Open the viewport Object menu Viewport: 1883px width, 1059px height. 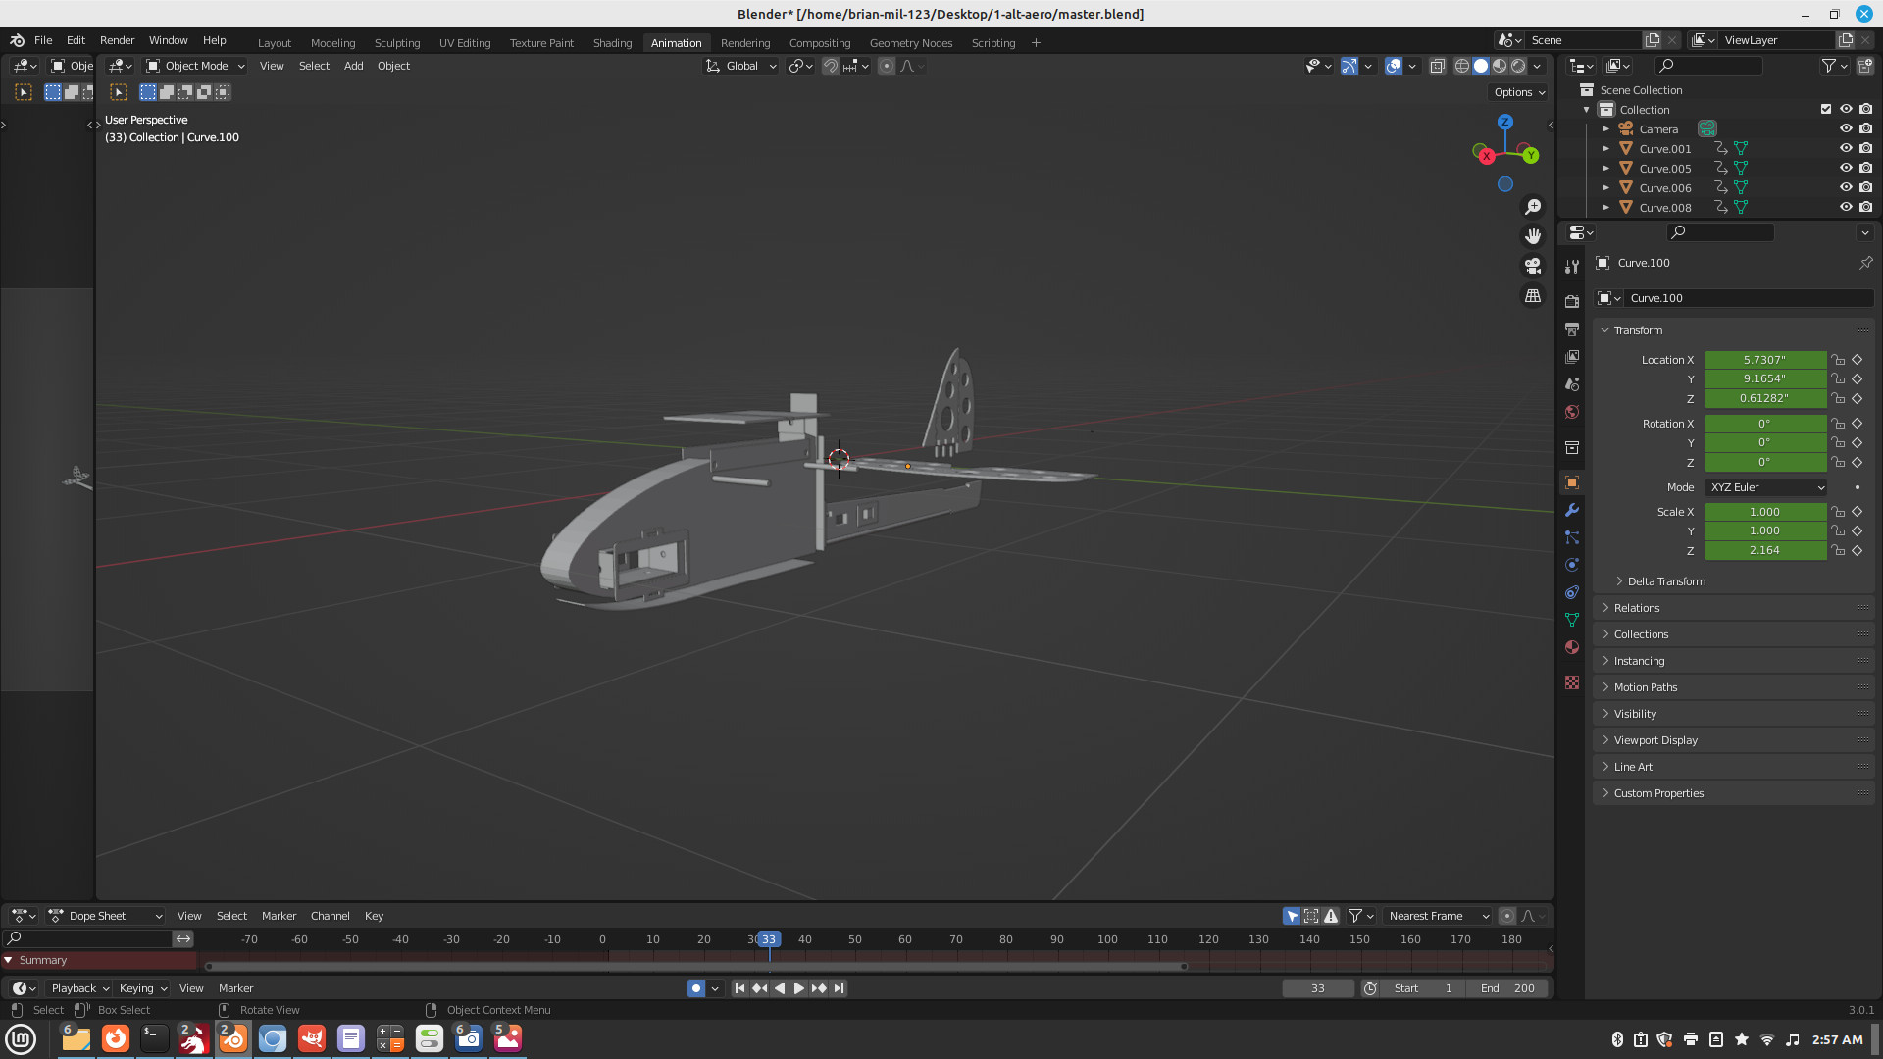(393, 66)
